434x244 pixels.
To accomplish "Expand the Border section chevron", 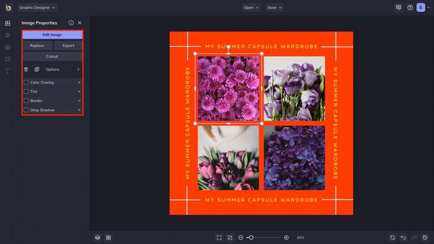I will [79, 101].
